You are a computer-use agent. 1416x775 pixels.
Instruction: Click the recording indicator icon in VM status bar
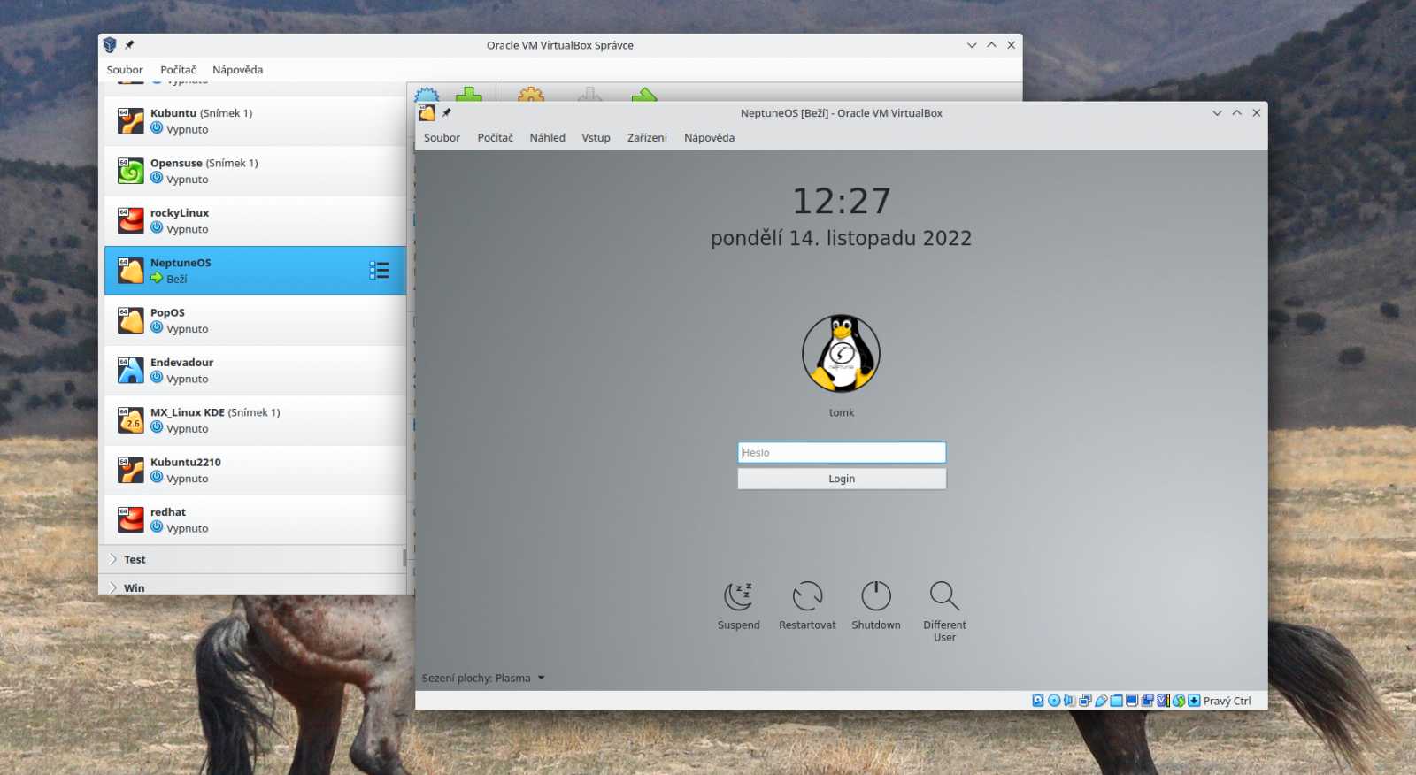[x=1148, y=701]
